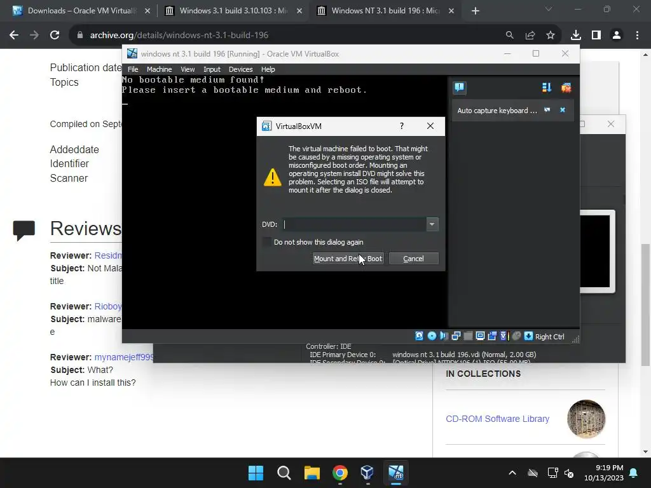651x488 pixels.
Task: Click into the DVD path input field
Action: 354,224
